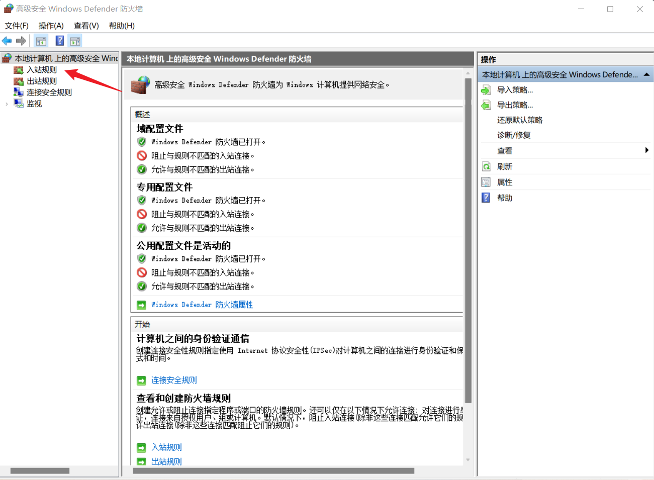Screen dimensions: 654x480
Task: Click the 查看和创建防火墙规则 heading
Action: pos(183,398)
